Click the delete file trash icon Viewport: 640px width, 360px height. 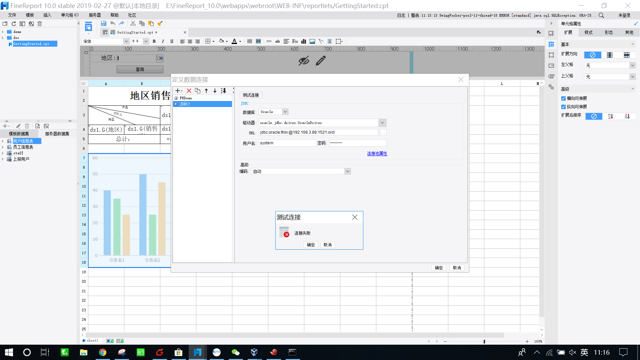pyautogui.click(x=40, y=24)
